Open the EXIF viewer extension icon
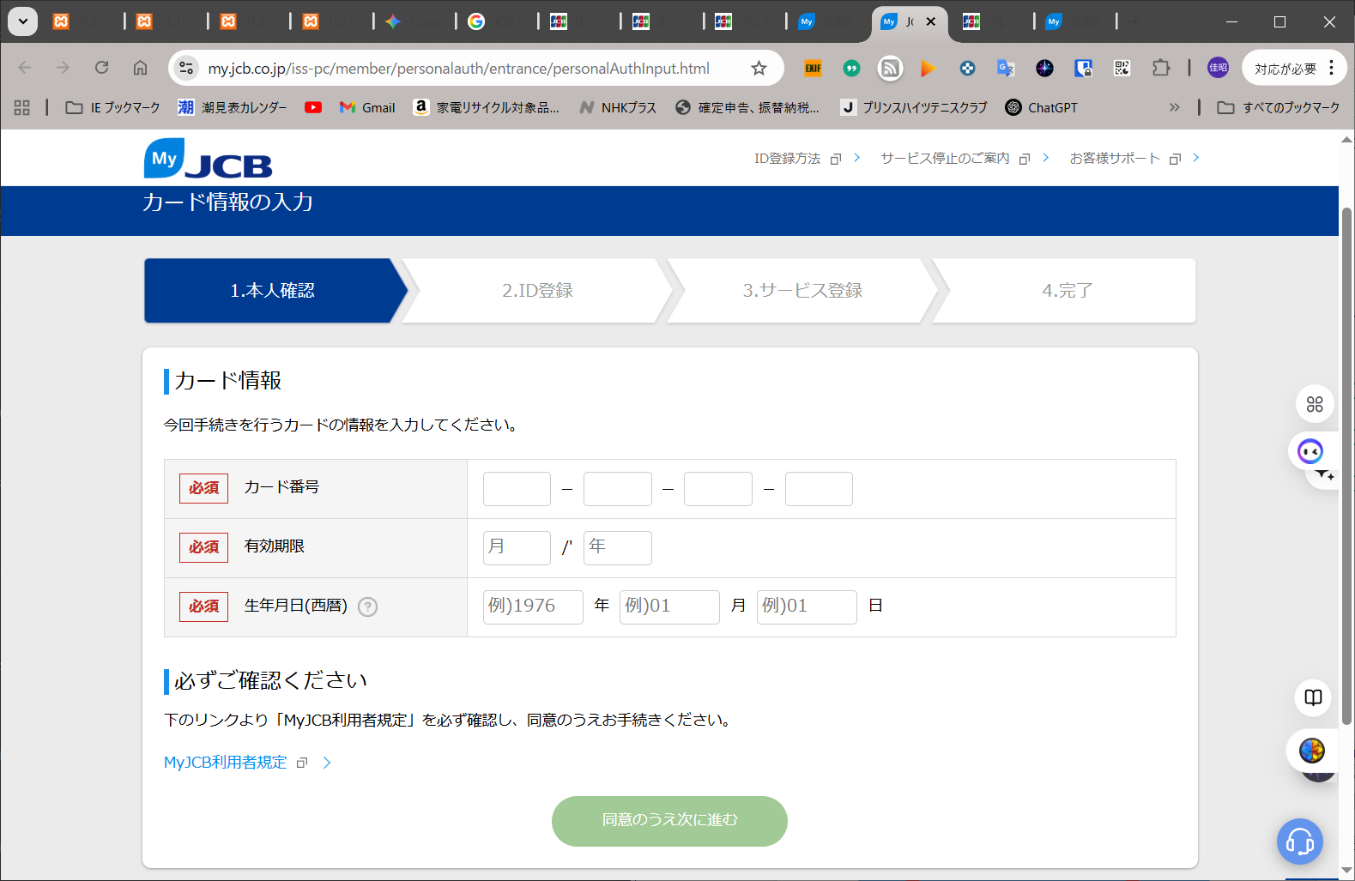The width and height of the screenshot is (1355, 881). [x=813, y=69]
